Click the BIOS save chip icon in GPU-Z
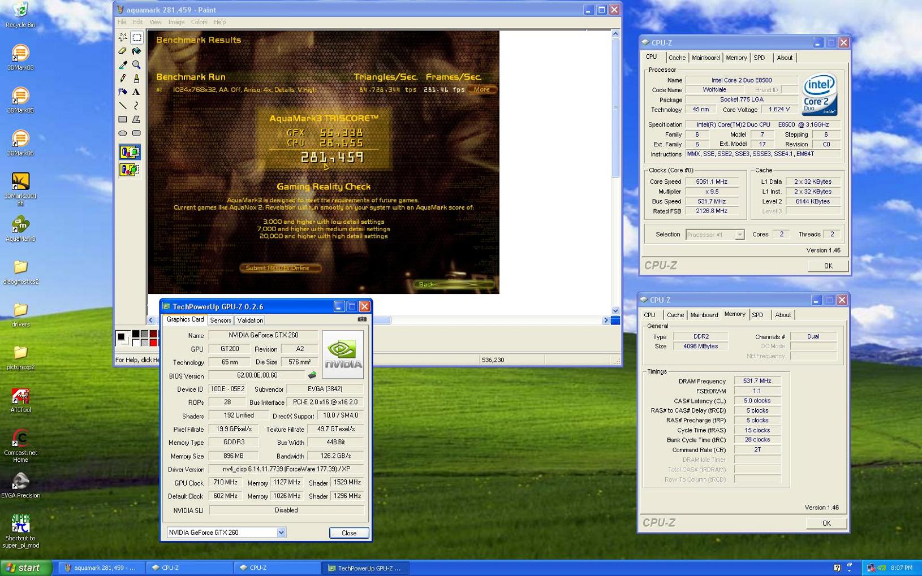This screenshot has width=922, height=576. [312, 375]
